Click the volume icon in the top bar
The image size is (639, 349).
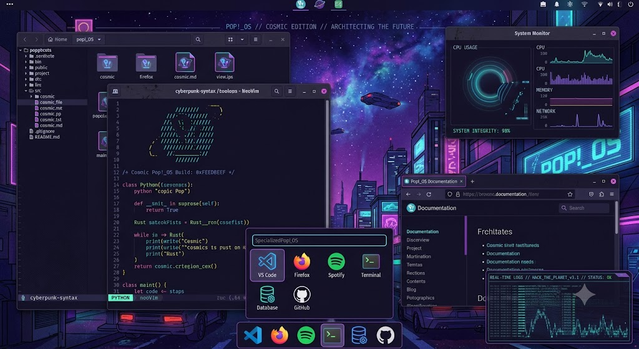[x=610, y=4]
